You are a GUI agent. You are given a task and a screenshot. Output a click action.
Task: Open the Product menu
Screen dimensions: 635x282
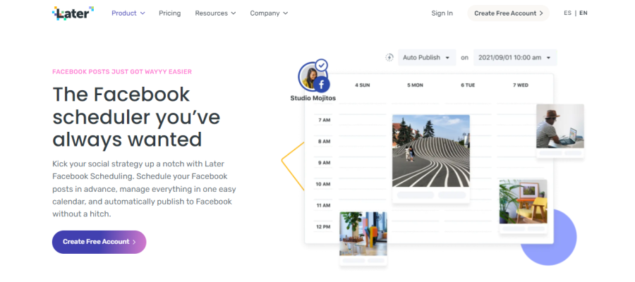click(128, 13)
